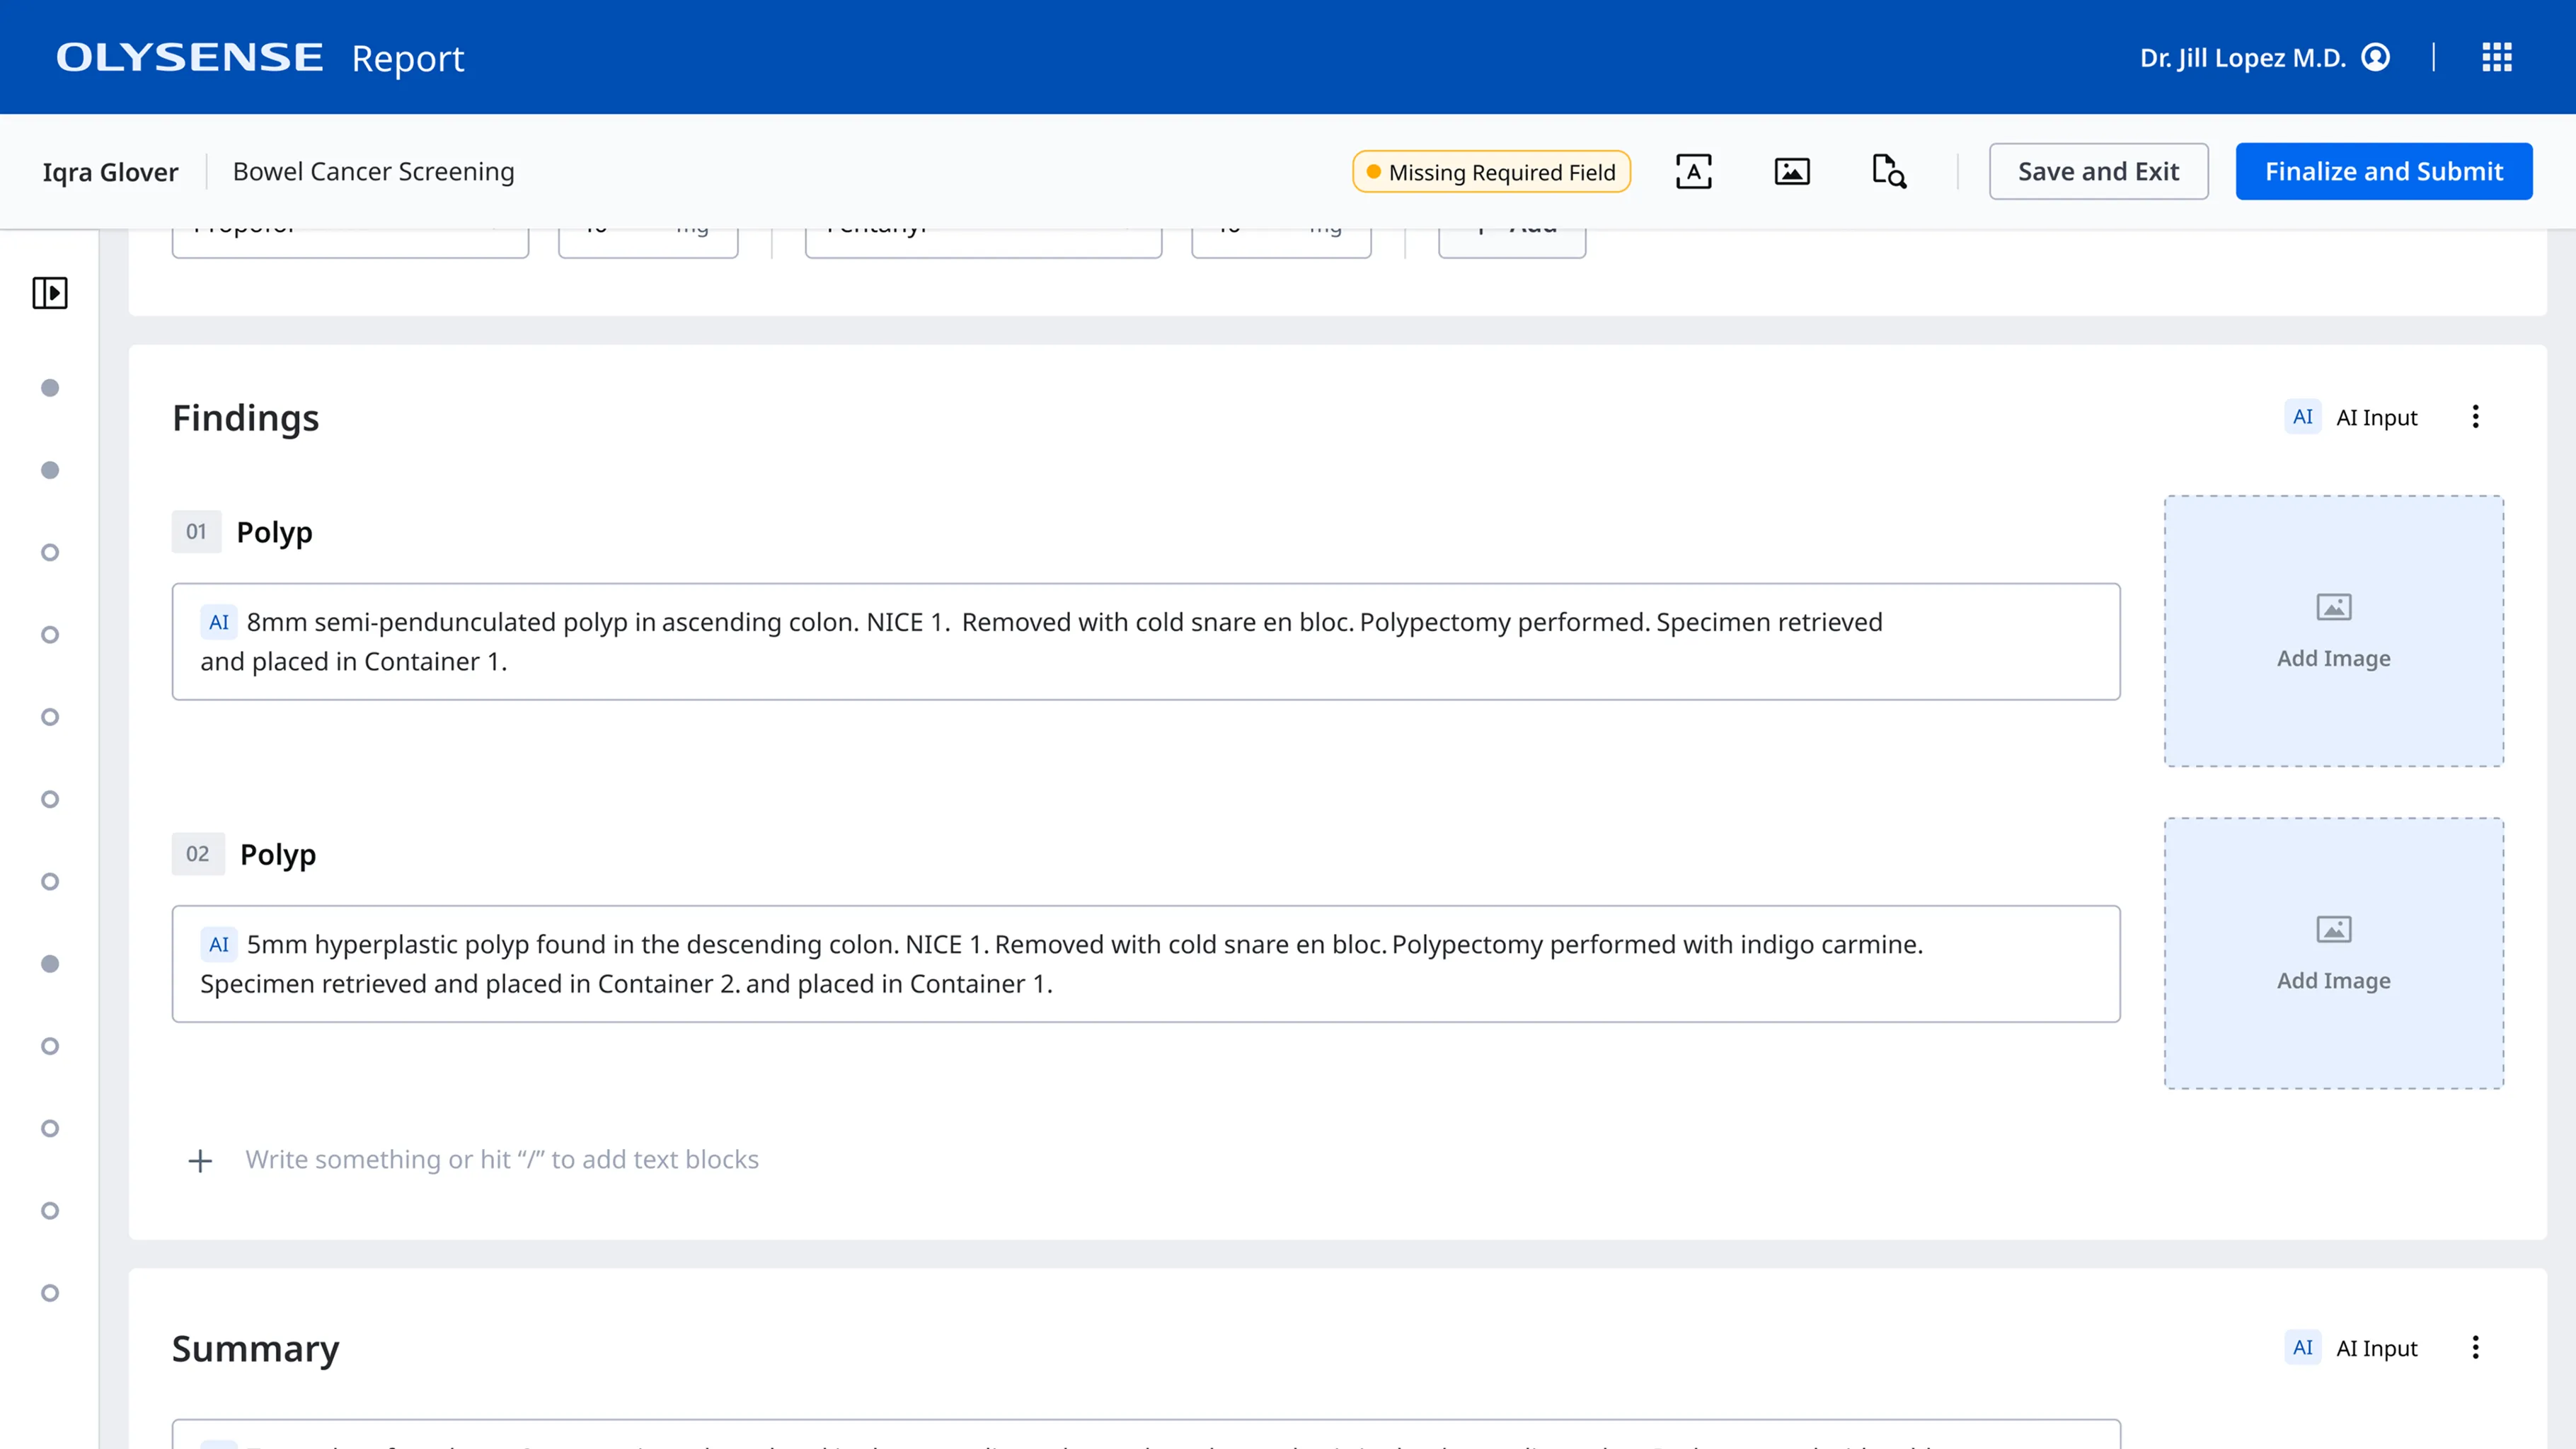Open Findings section three-dot menu
Screen dimensions: 2576x1449
tap(2475, 417)
